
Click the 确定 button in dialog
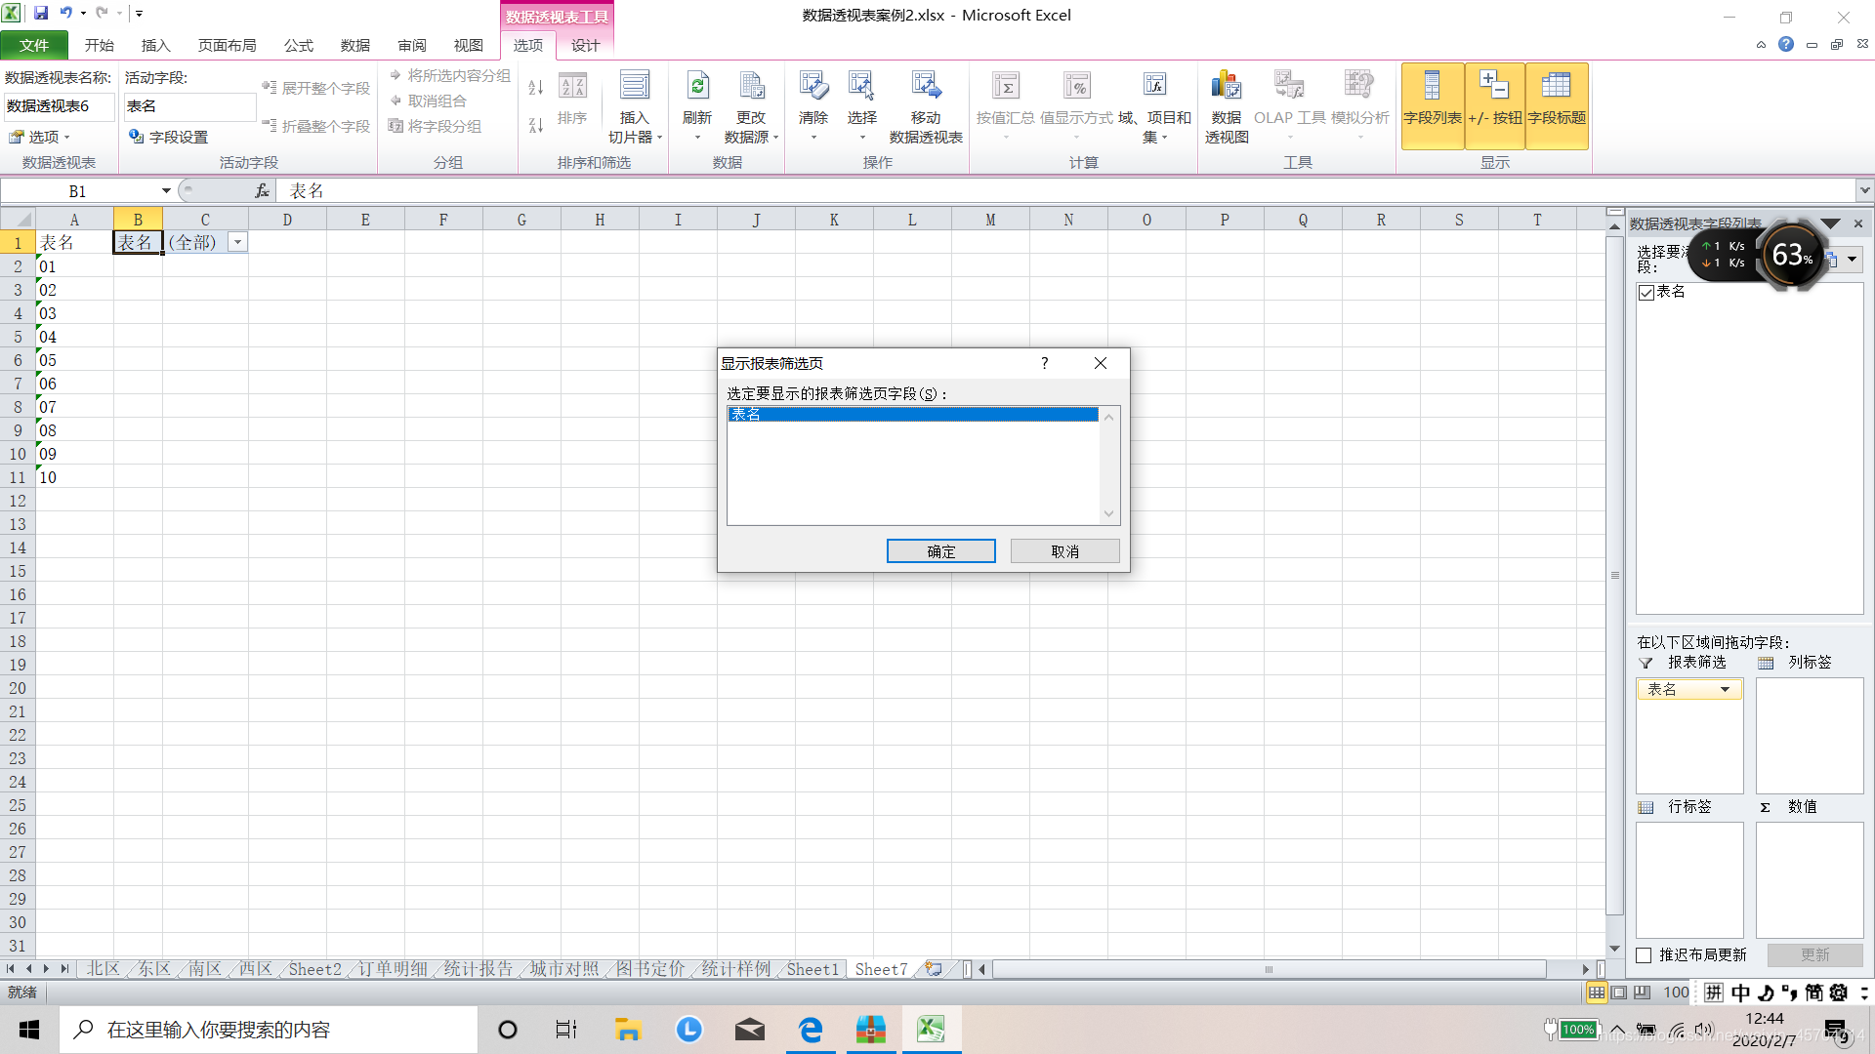click(x=940, y=551)
